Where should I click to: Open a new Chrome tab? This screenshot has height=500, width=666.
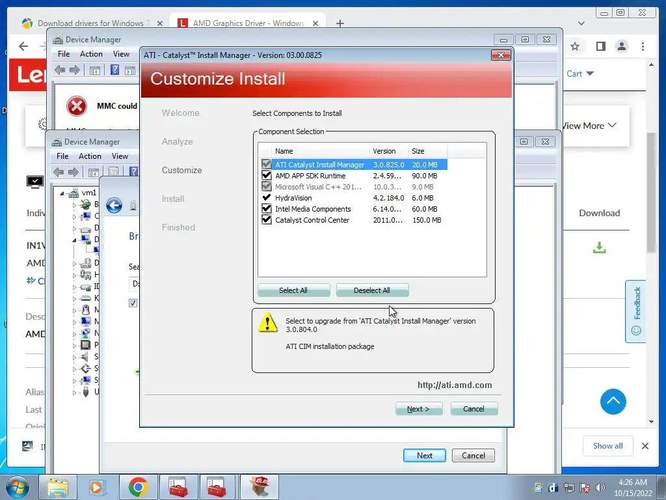pos(340,23)
